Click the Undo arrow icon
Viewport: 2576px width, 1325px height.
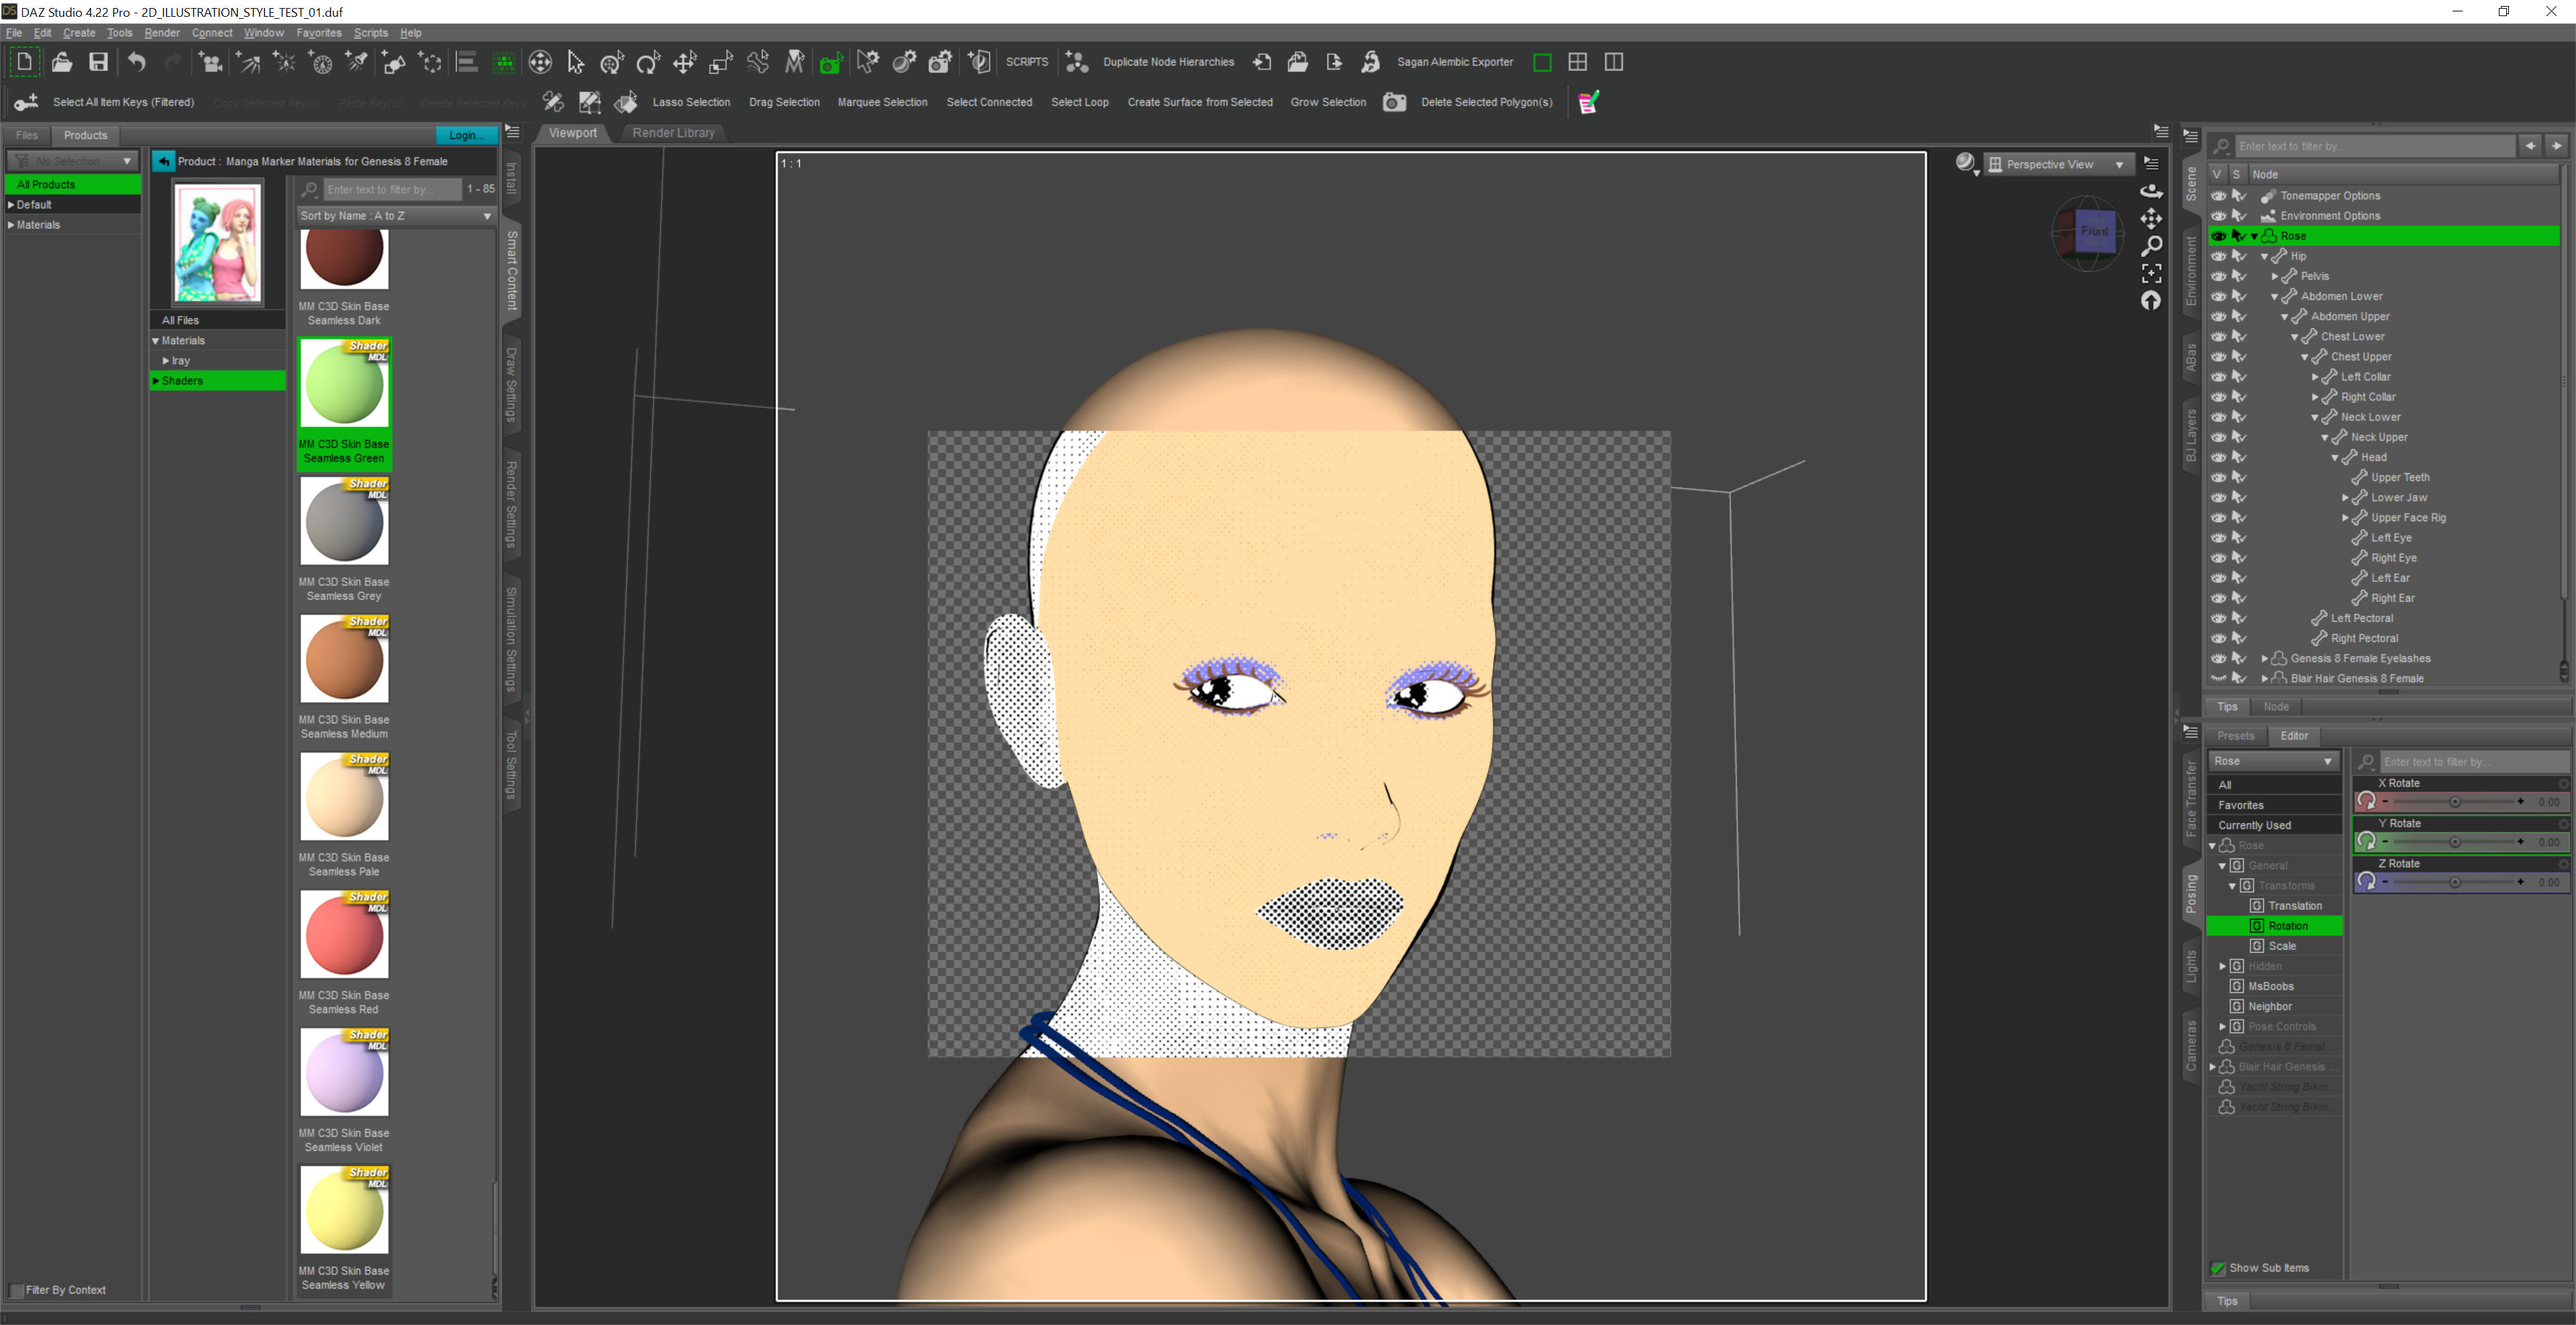tap(137, 62)
